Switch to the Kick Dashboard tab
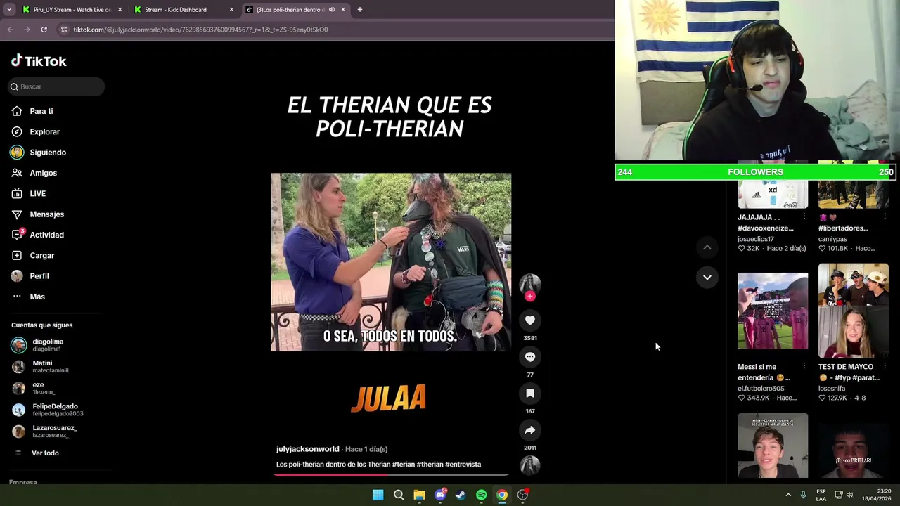900x506 pixels. click(183, 10)
